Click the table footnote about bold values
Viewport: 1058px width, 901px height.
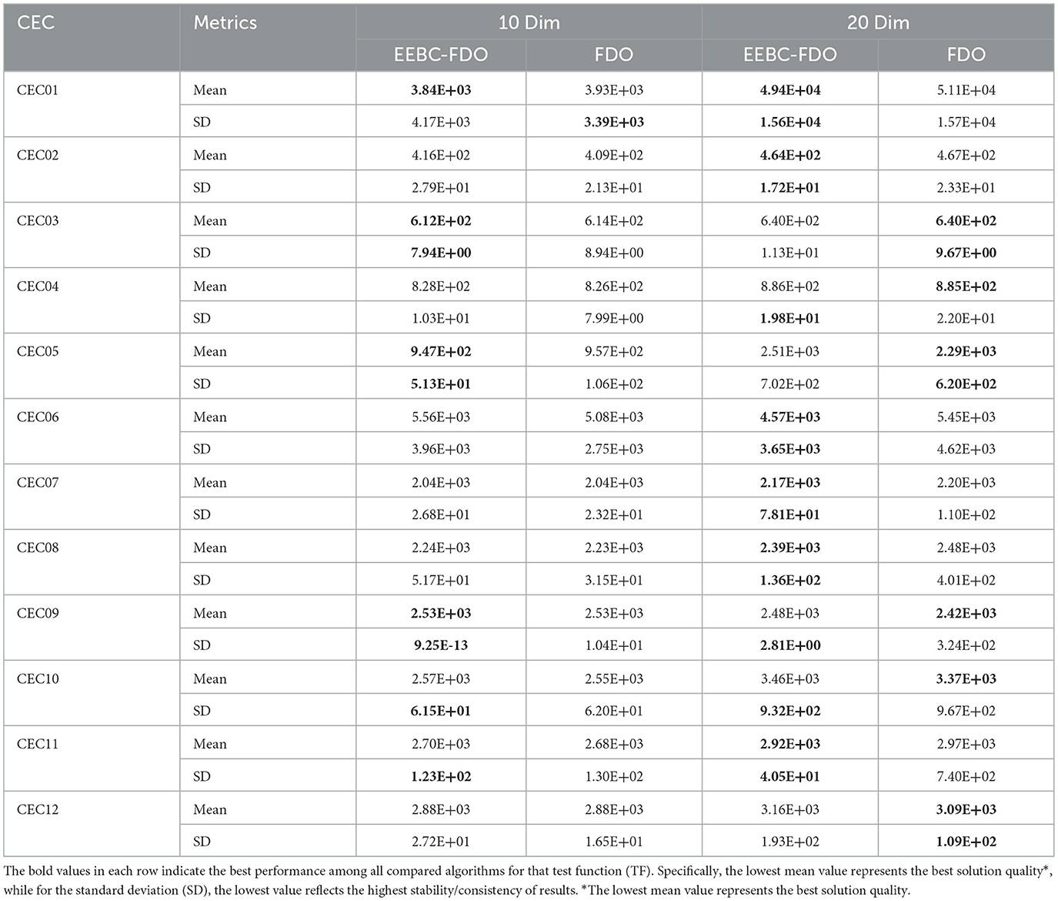[x=528, y=880]
